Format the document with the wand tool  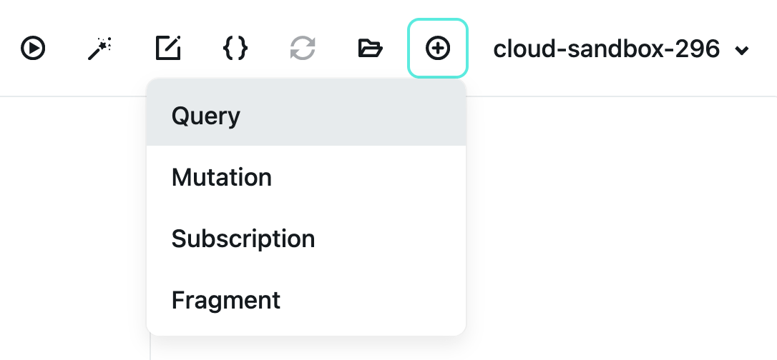[x=100, y=49]
